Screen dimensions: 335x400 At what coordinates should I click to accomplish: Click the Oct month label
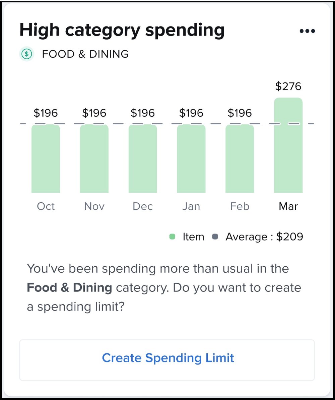(46, 206)
